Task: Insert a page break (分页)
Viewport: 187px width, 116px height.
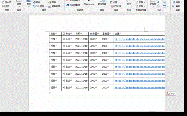Action: tap(6, 6)
